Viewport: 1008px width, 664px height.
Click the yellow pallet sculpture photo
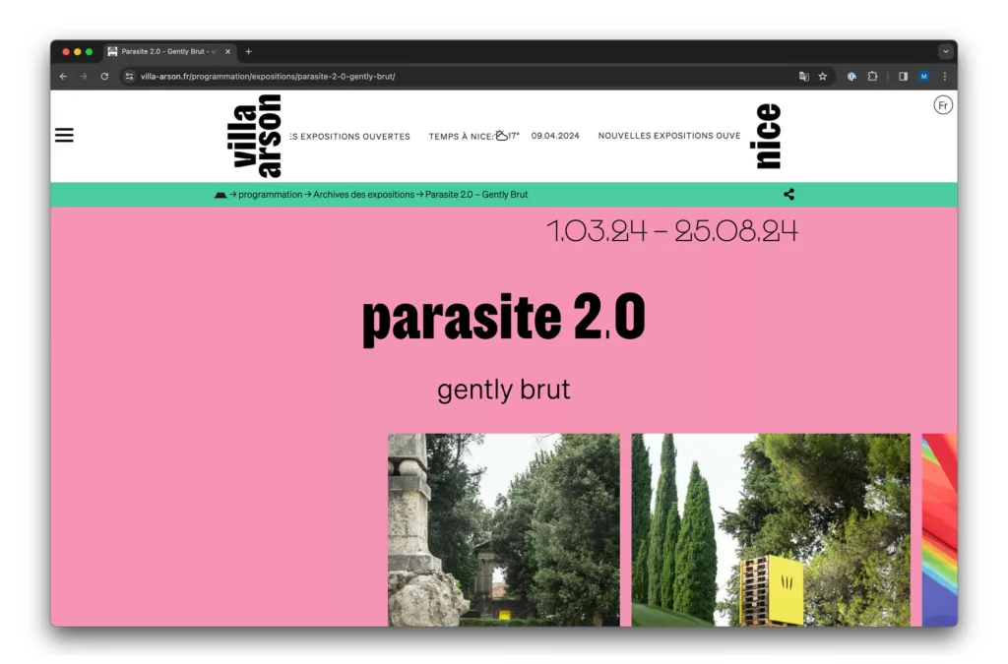tap(770, 529)
